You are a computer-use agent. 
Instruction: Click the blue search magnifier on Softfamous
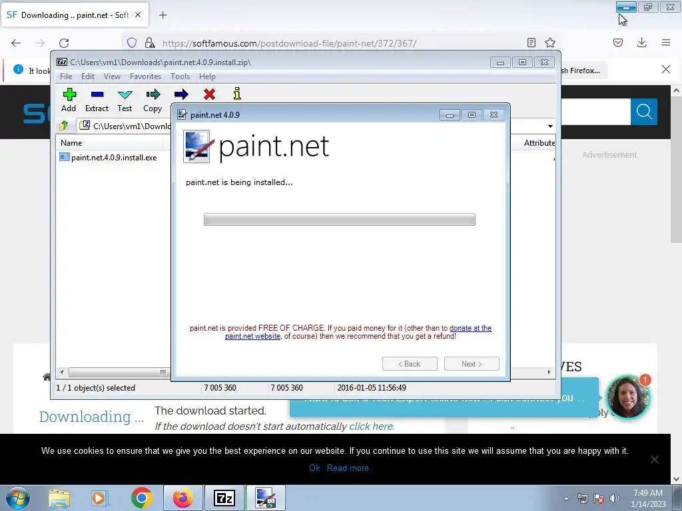[x=644, y=112]
